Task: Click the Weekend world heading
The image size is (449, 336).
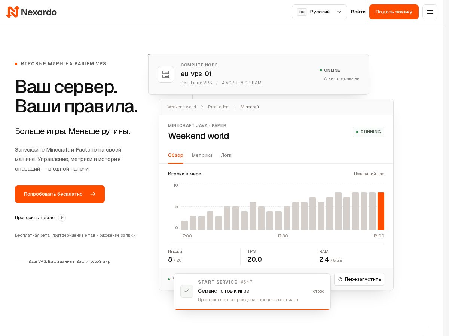Action: click(x=198, y=136)
